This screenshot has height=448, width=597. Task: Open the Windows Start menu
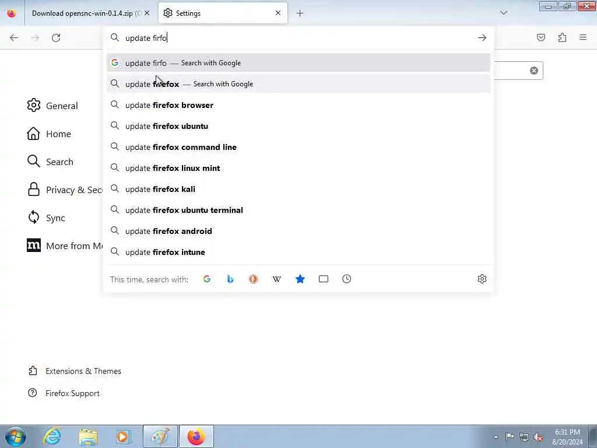tap(16, 436)
